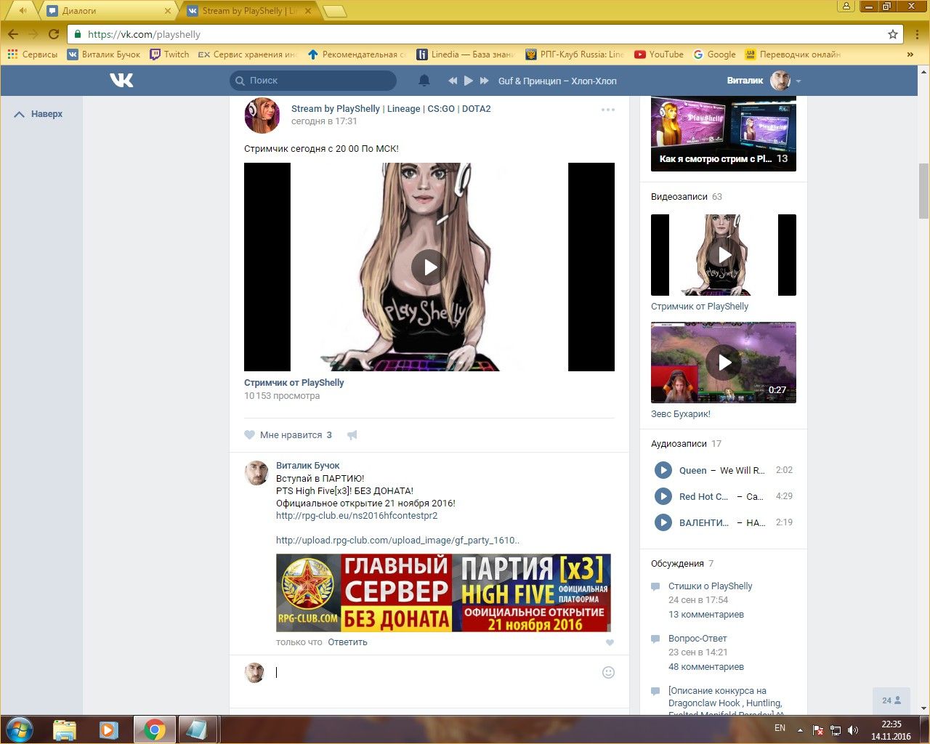The image size is (930, 744).
Task: Open the rpg-club.eu contest link
Action: [x=357, y=516]
